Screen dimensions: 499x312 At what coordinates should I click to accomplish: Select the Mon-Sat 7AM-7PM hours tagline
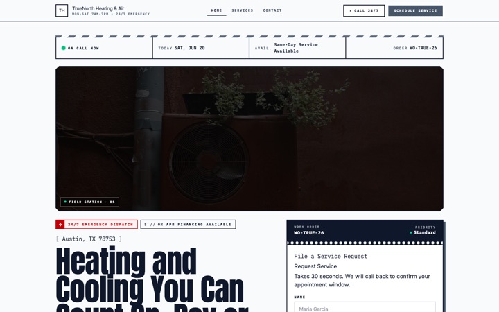[111, 14]
